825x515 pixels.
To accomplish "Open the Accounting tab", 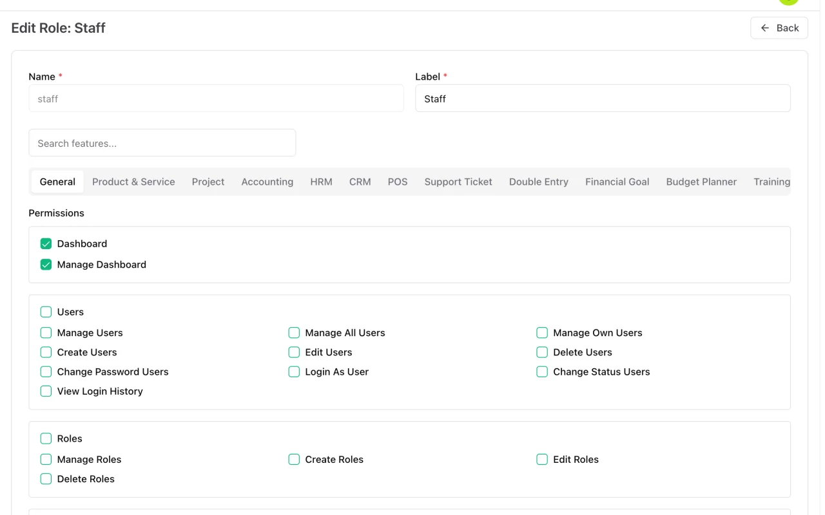I will tap(267, 182).
